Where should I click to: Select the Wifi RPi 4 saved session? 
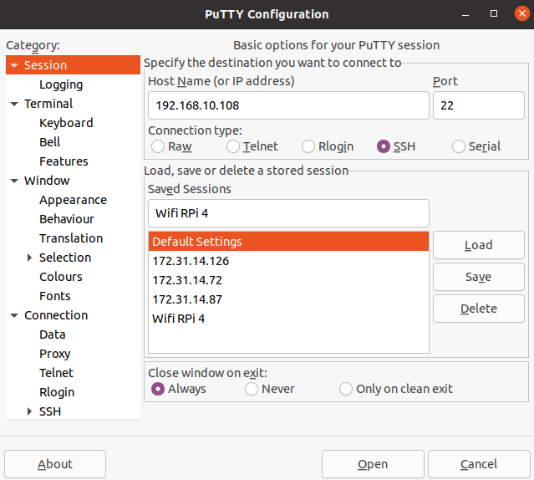pyautogui.click(x=179, y=319)
